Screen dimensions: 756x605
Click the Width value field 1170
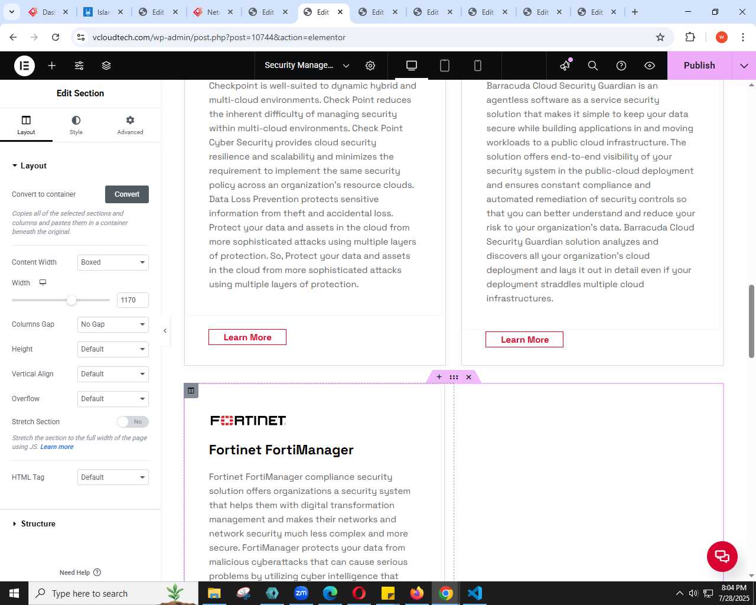pyautogui.click(x=132, y=300)
